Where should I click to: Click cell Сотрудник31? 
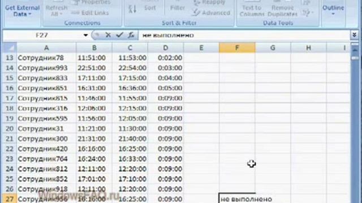(x=46, y=129)
